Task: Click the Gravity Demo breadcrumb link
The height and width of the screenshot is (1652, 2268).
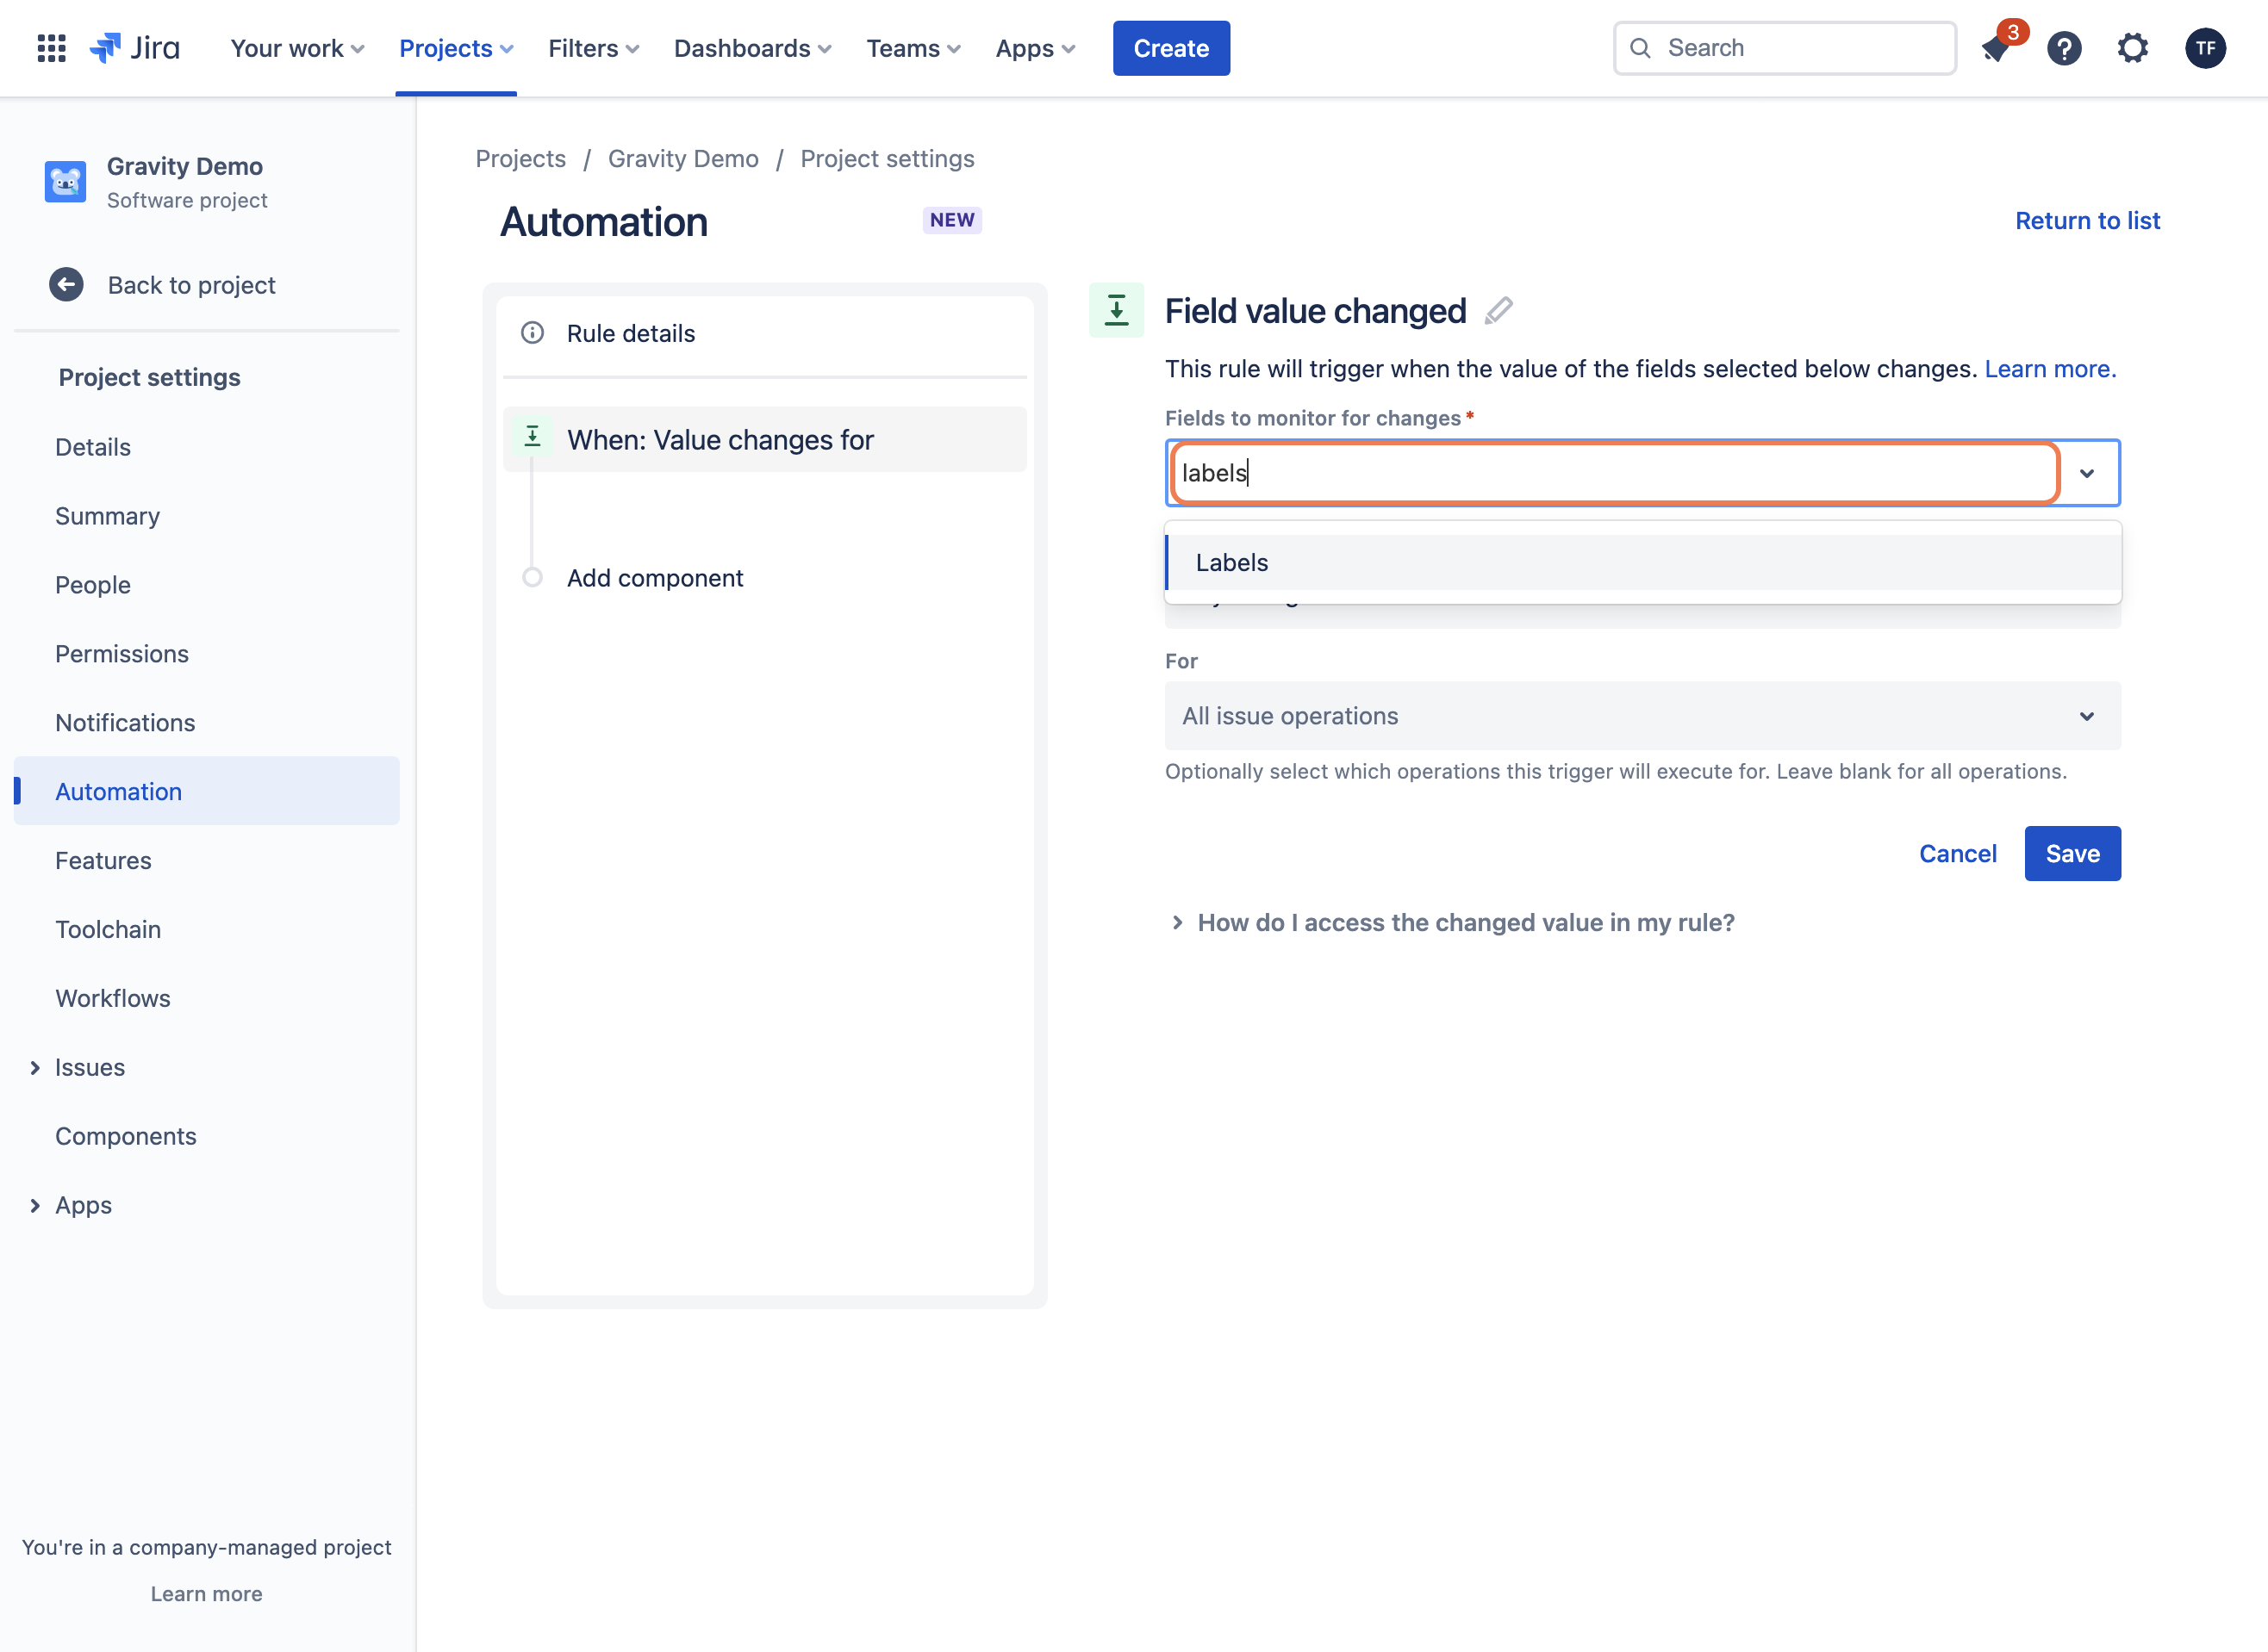Action: click(x=682, y=159)
